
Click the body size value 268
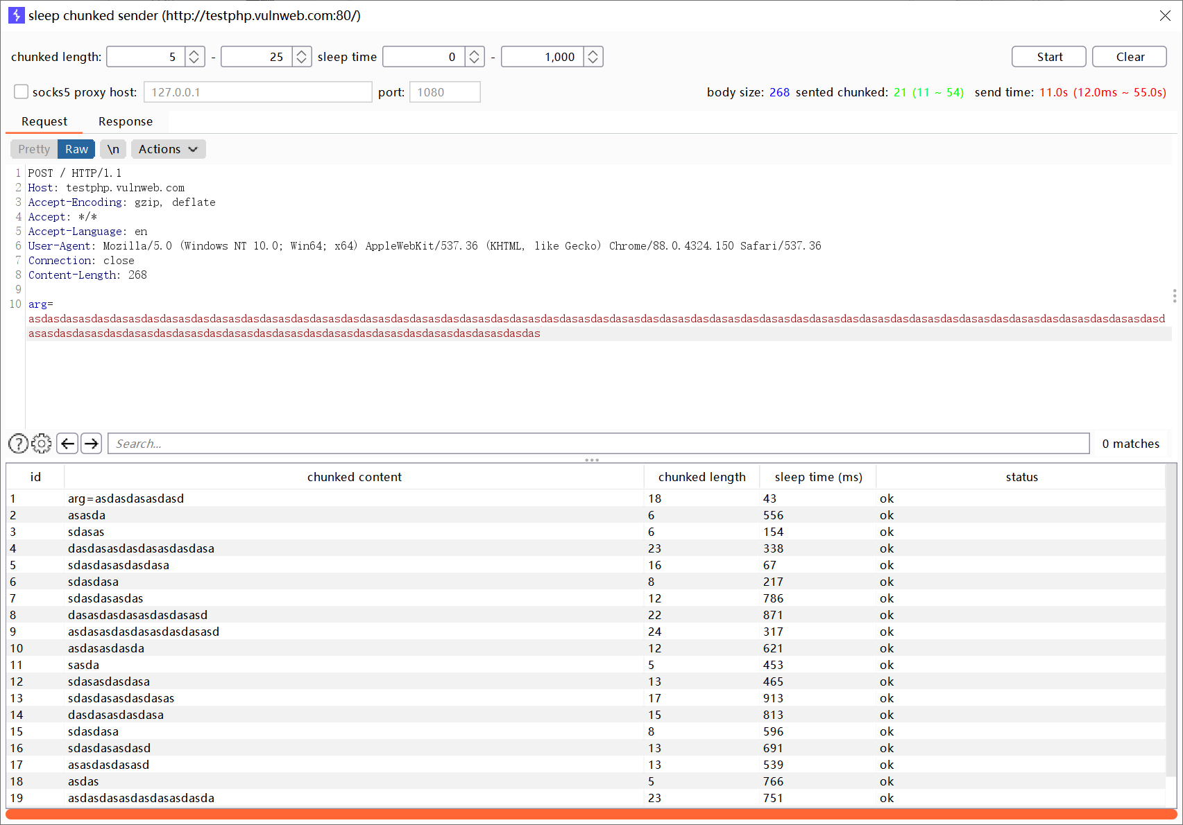click(x=779, y=92)
